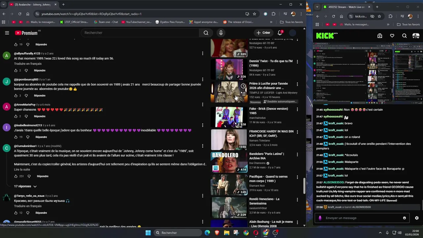Open Kick chat settings gear
This screenshot has height=238, width=423.
coord(417,218)
